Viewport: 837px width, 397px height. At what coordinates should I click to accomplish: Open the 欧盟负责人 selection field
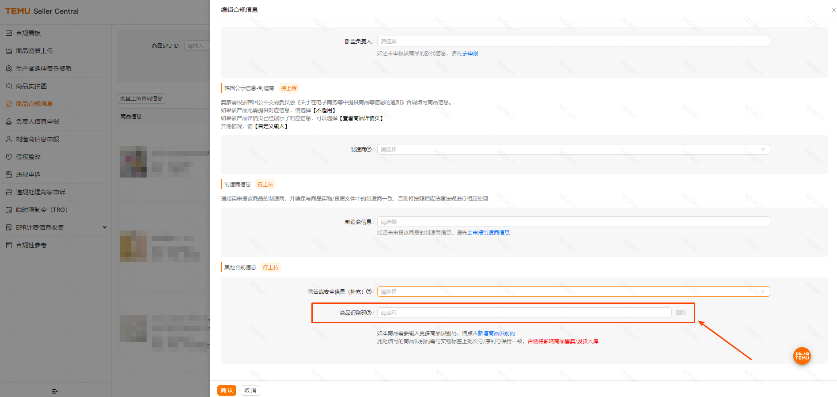(573, 41)
